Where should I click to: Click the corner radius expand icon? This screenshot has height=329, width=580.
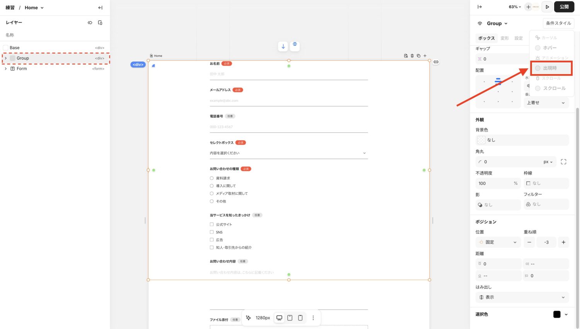coord(563,162)
